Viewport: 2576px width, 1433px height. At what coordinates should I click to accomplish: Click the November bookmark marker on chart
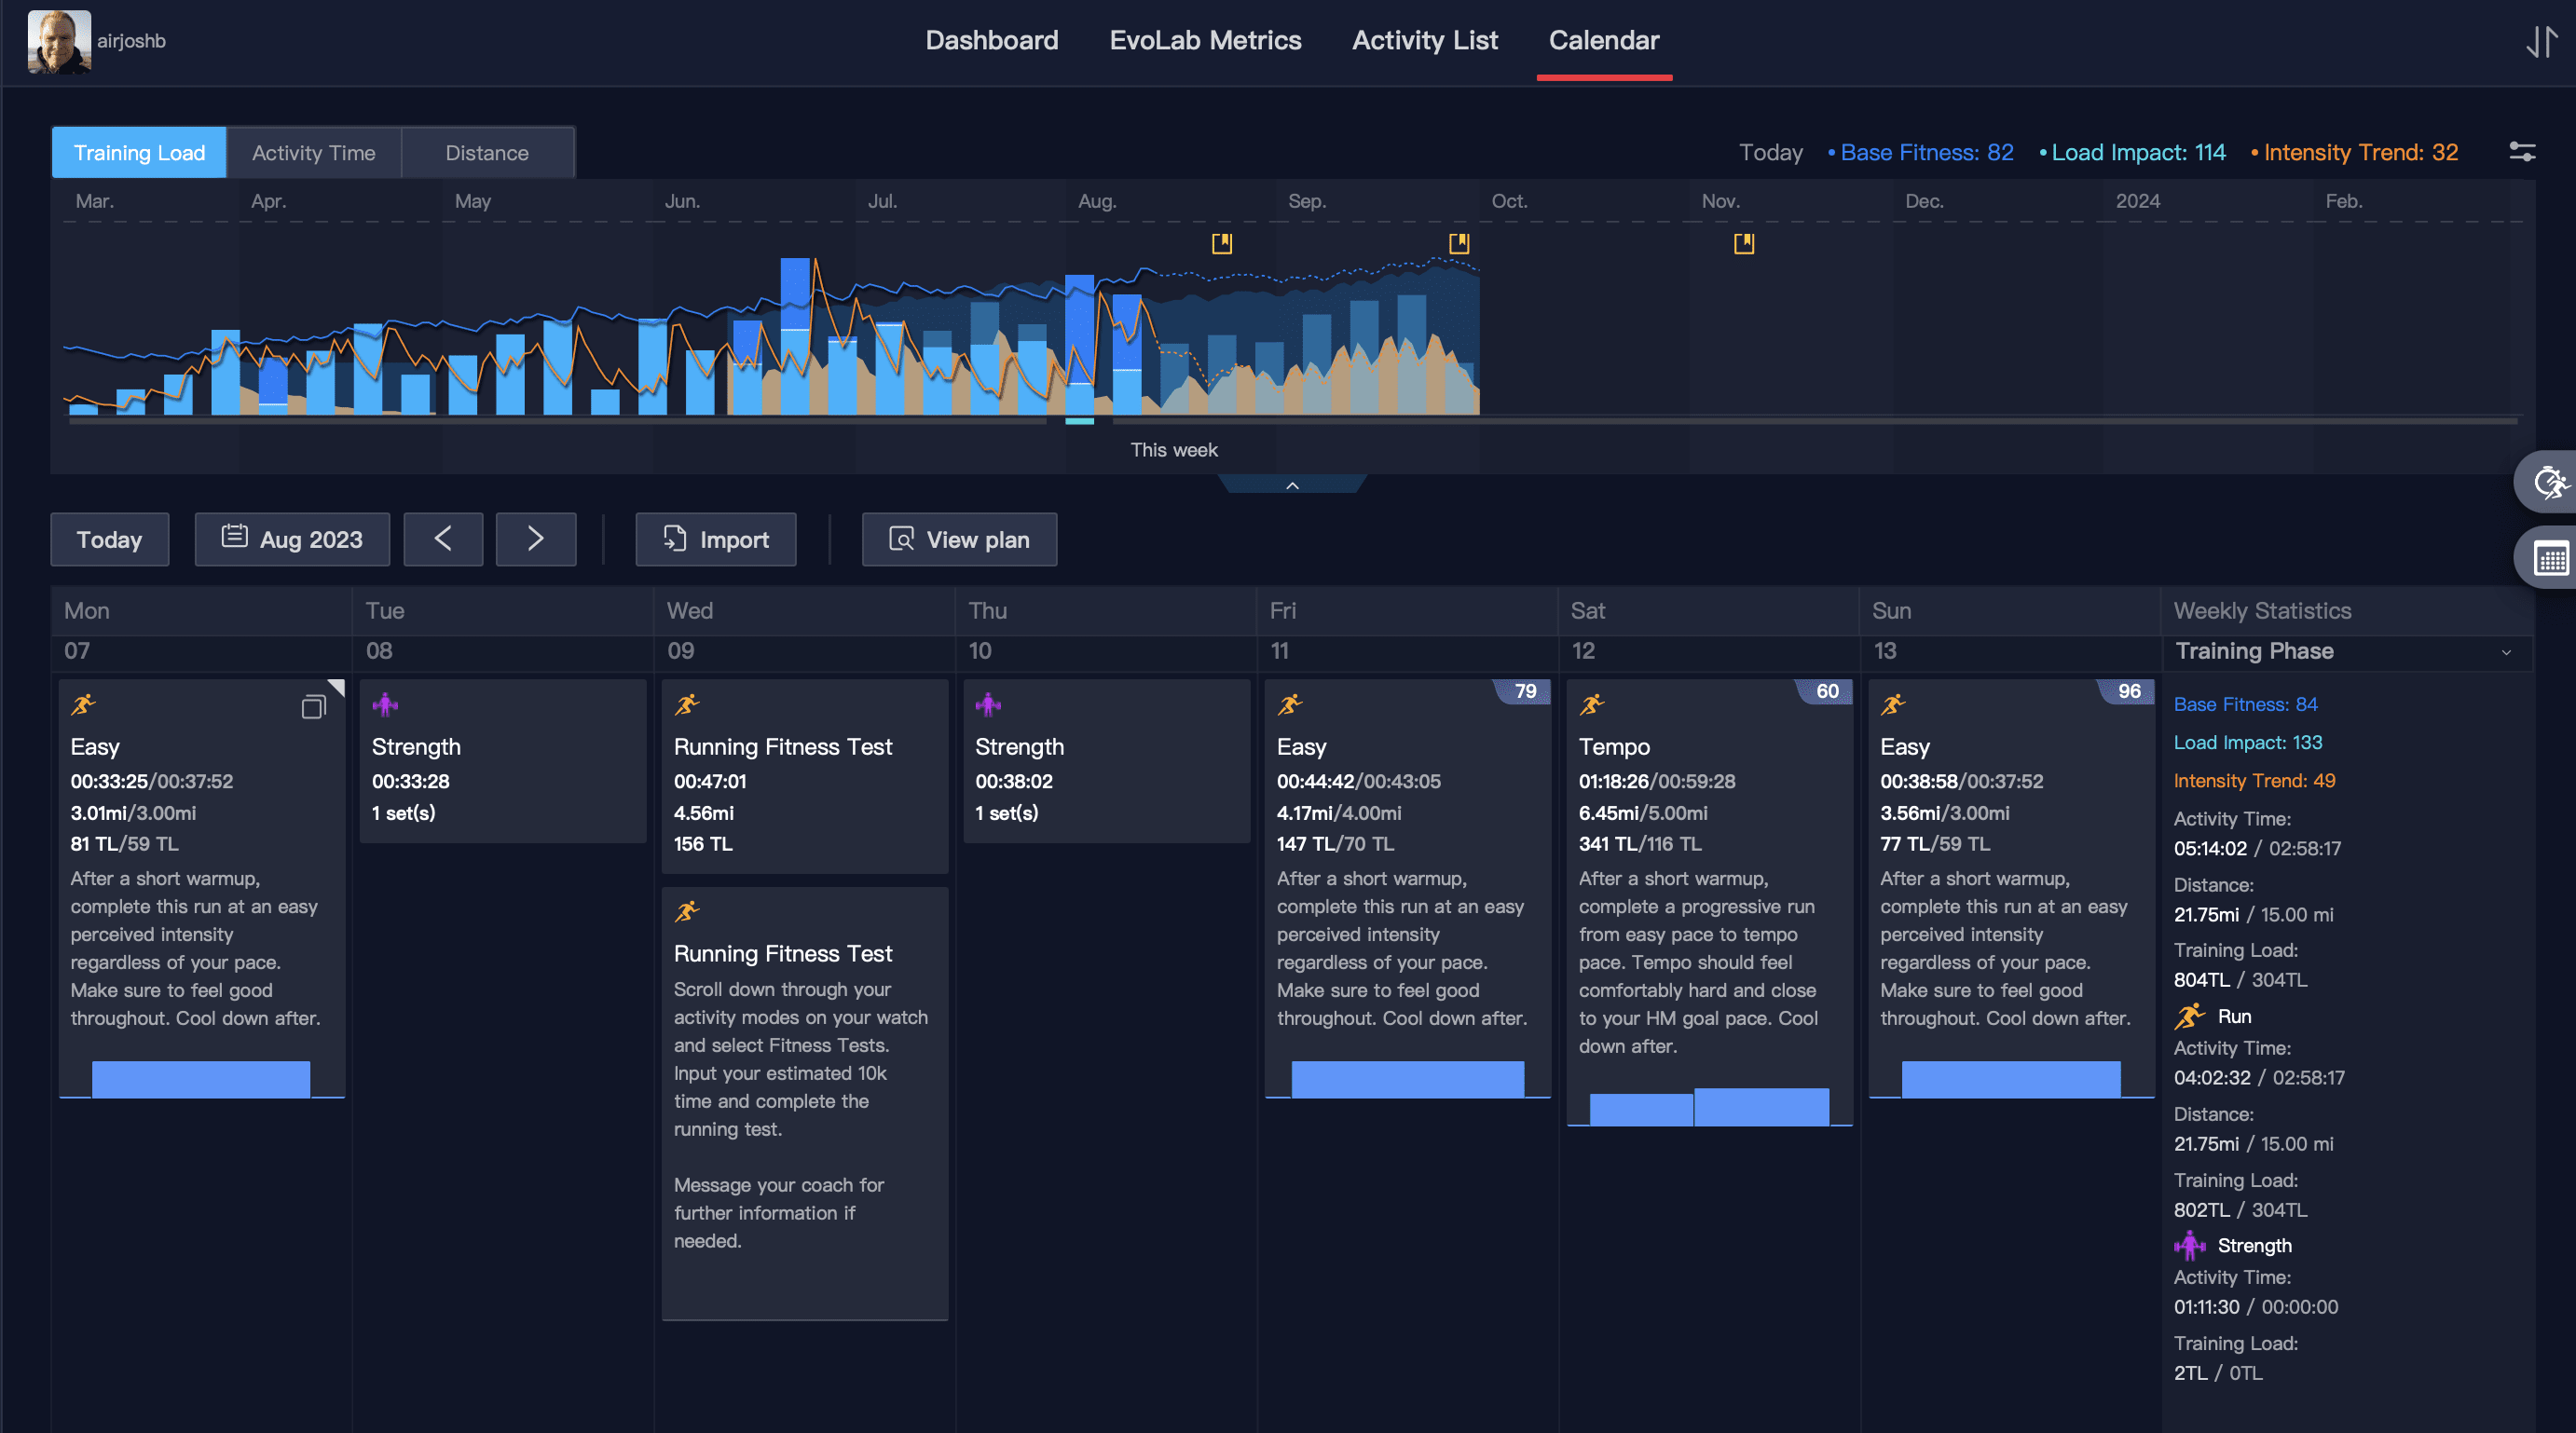(x=1743, y=243)
